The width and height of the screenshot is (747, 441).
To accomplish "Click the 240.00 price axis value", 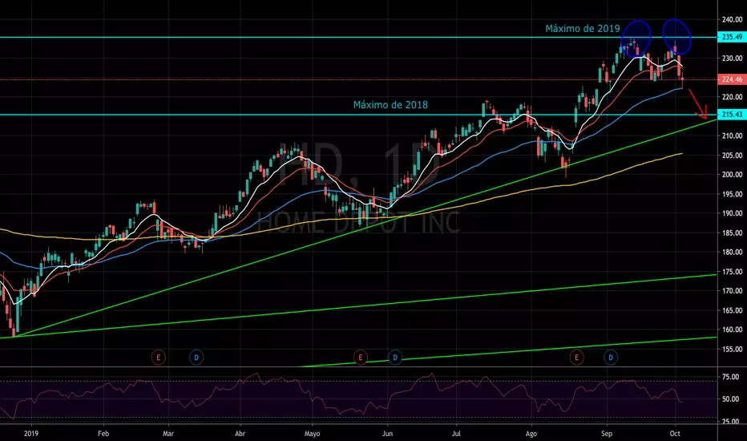I will (733, 19).
